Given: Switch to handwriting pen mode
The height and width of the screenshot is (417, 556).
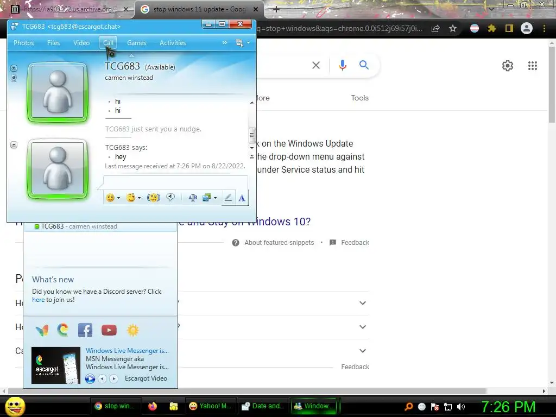Looking at the screenshot, I should coord(229,198).
